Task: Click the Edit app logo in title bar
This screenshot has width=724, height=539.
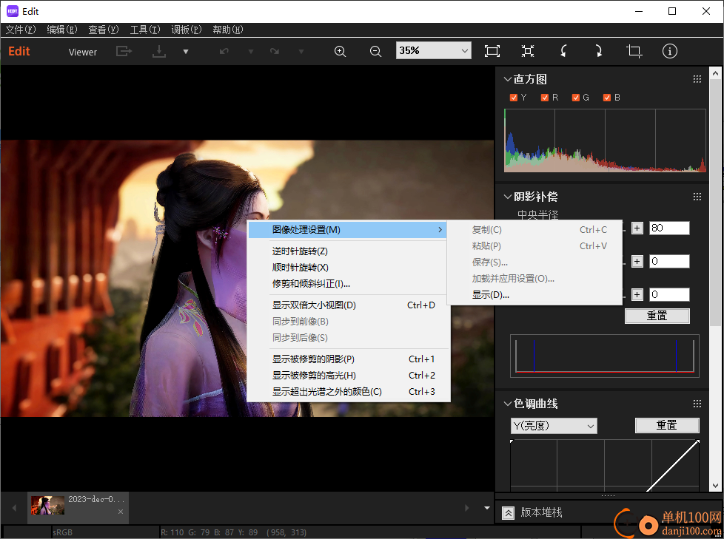Action: point(13,11)
